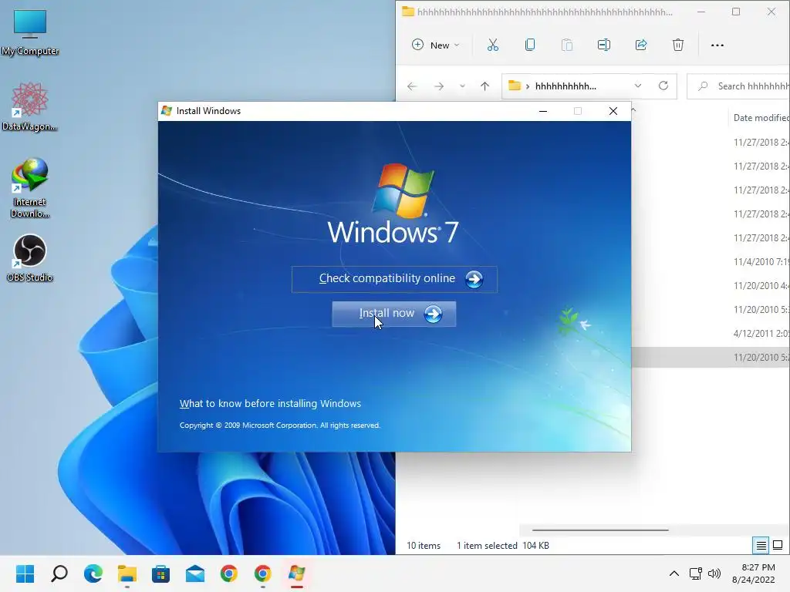The image size is (790, 592).
Task: Open first Chrome icon on taskbar
Action: pyautogui.click(x=228, y=573)
